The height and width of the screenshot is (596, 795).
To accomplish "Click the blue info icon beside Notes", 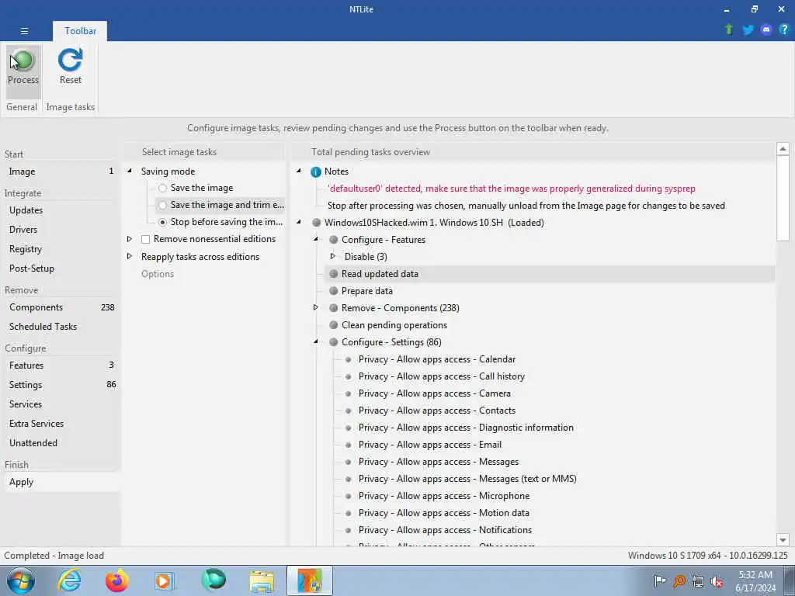I will pos(316,172).
